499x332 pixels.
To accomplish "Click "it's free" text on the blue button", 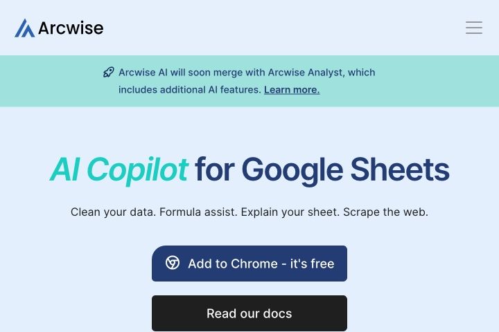I will point(312,264).
